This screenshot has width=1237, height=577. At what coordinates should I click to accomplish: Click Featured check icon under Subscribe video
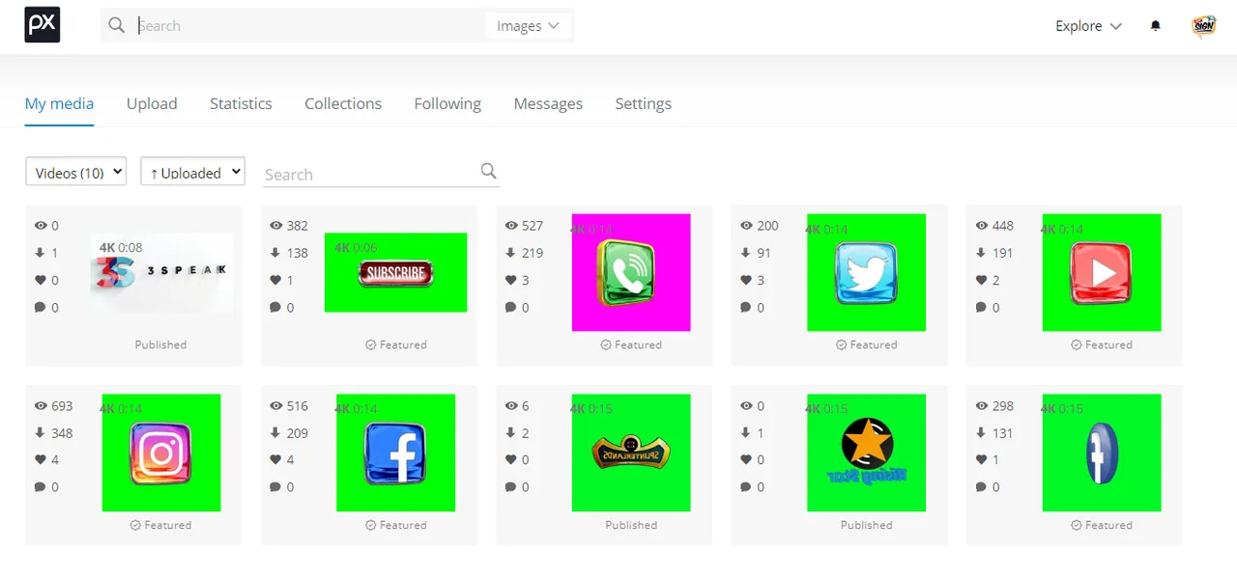370,344
